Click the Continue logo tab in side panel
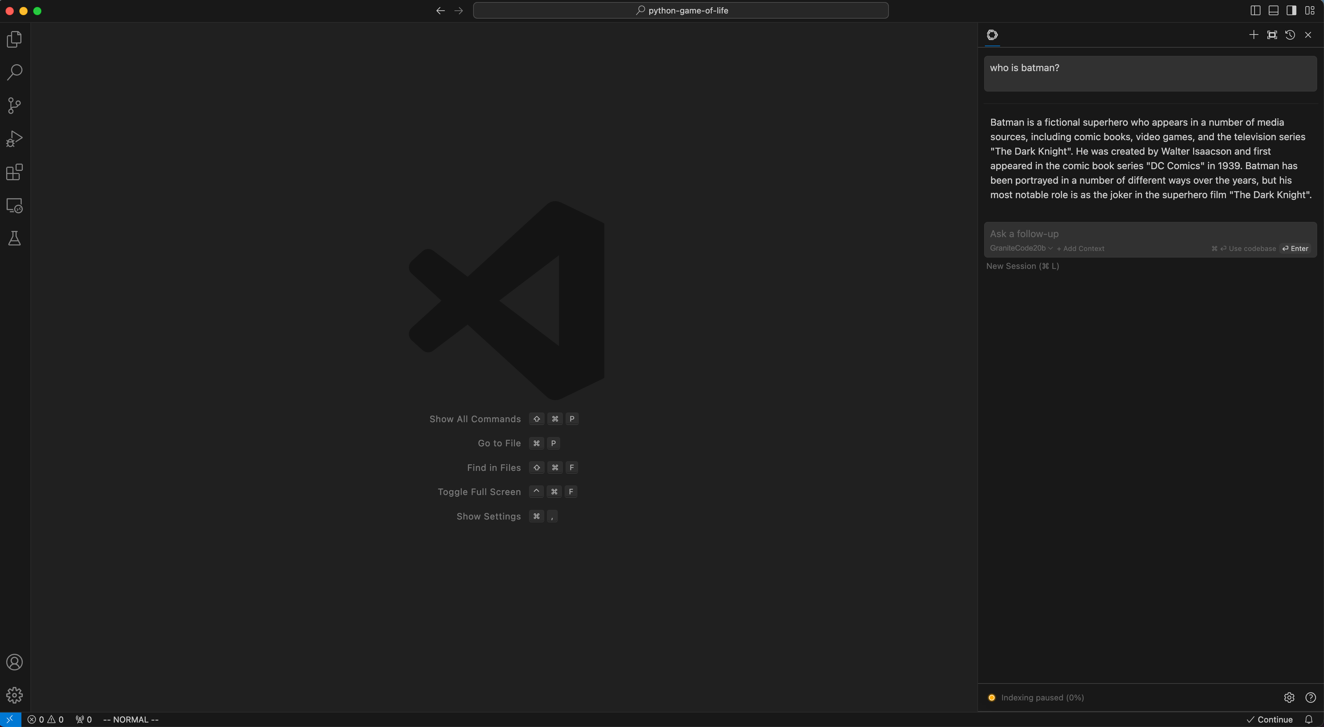Image resolution: width=1324 pixels, height=727 pixels. pyautogui.click(x=992, y=35)
